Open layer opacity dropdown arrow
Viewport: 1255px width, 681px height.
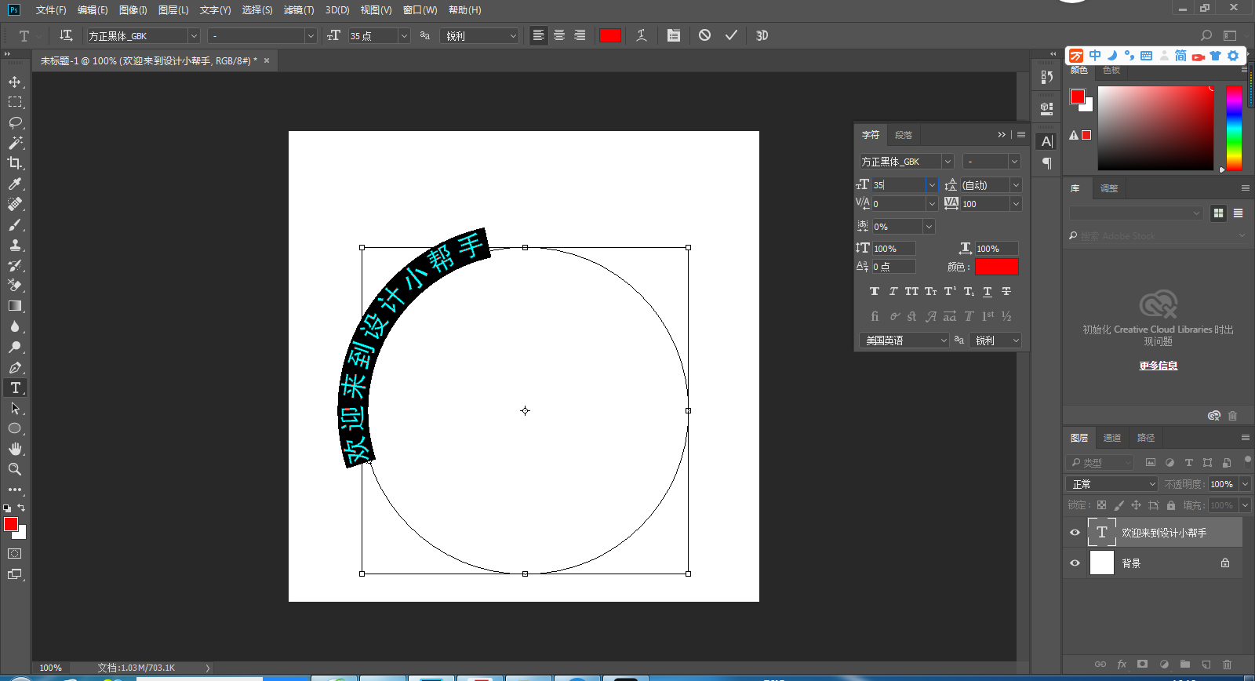[1245, 484]
